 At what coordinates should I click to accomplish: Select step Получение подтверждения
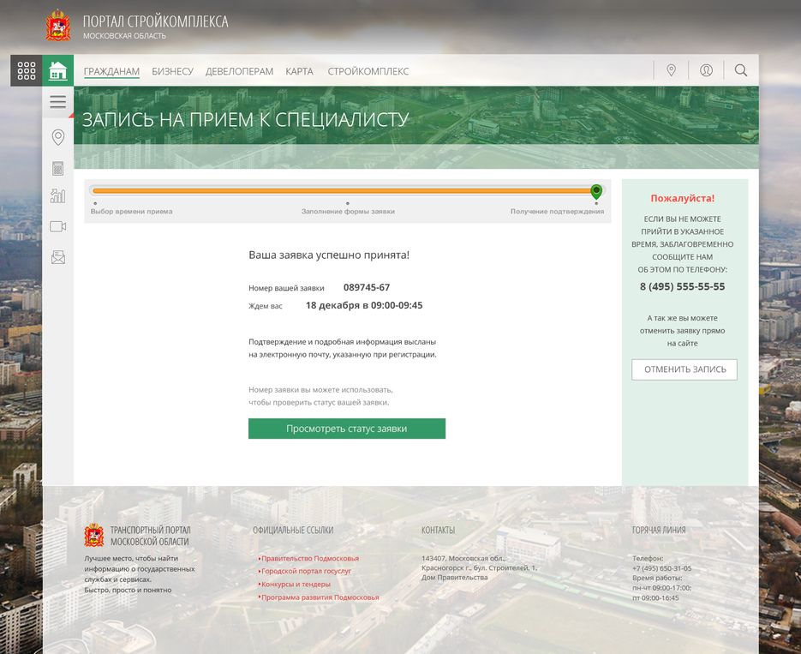pyautogui.click(x=557, y=211)
